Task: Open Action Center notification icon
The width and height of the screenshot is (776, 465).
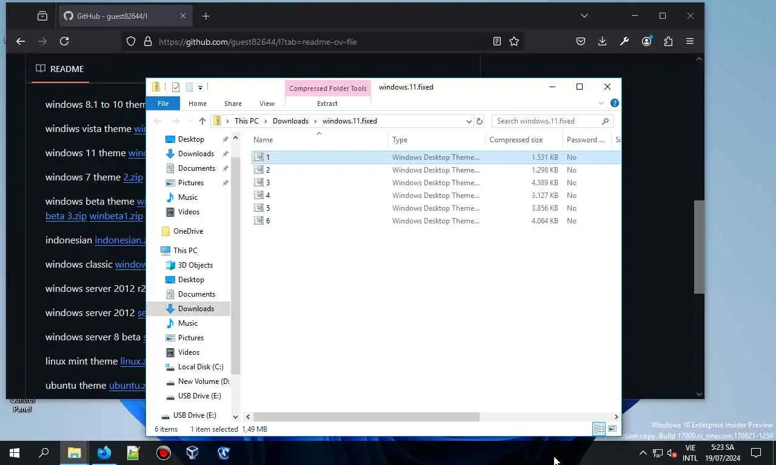Action: (756, 452)
